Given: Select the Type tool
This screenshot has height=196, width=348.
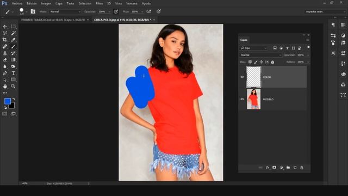Looking at the screenshot, I should click(x=13, y=73).
